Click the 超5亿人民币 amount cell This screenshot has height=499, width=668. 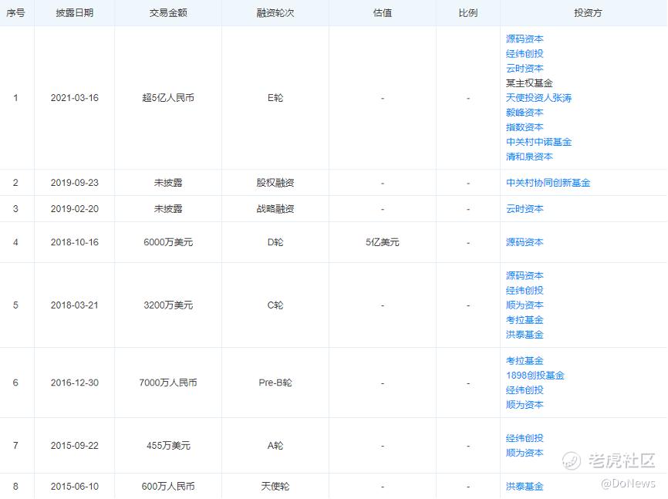(x=168, y=98)
